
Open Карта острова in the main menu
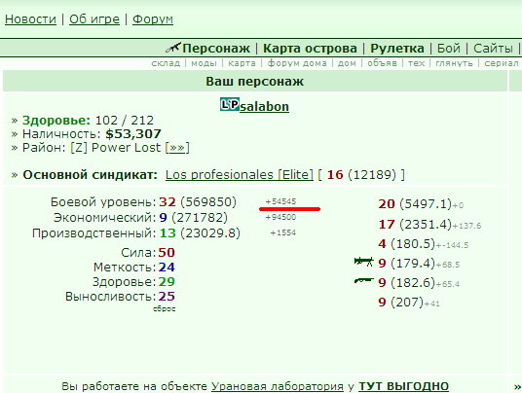(310, 49)
